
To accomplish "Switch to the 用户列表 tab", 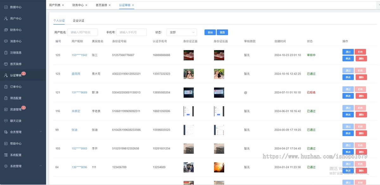I will 54,5.
